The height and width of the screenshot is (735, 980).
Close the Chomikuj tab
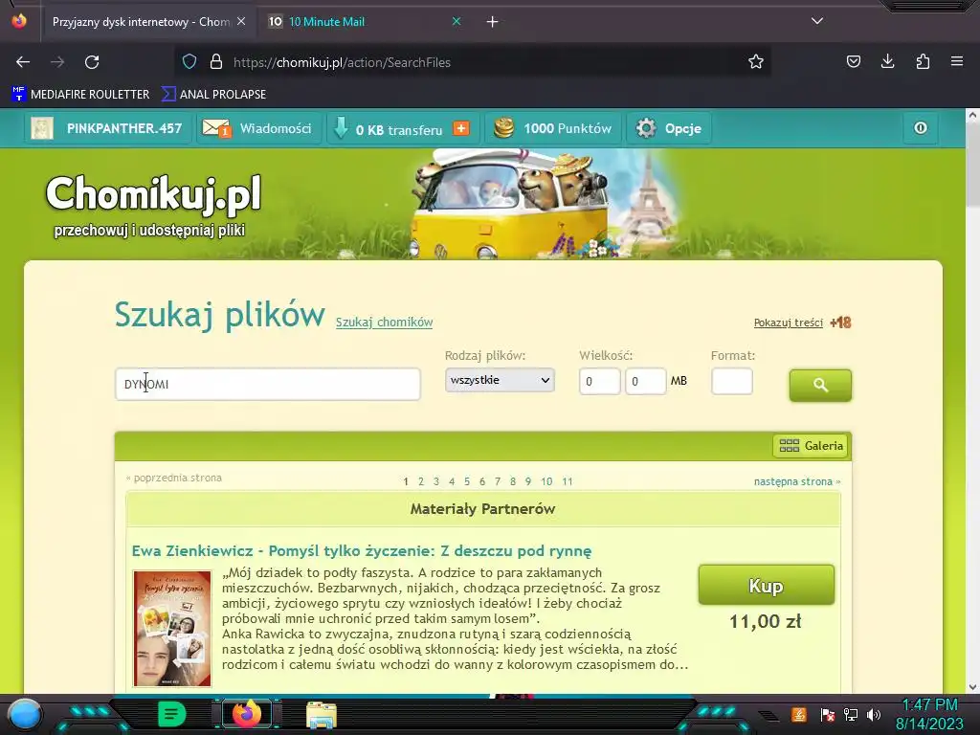tap(241, 21)
